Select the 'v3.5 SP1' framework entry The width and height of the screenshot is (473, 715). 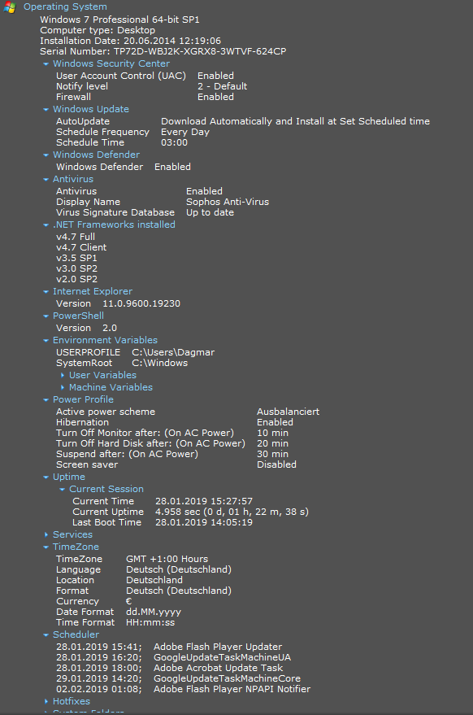point(76,258)
